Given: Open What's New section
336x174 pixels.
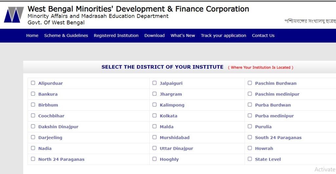Looking at the screenshot, I should [183, 35].
